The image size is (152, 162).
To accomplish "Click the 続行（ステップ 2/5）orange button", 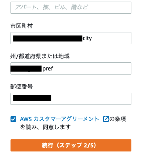I will tap(71, 145).
